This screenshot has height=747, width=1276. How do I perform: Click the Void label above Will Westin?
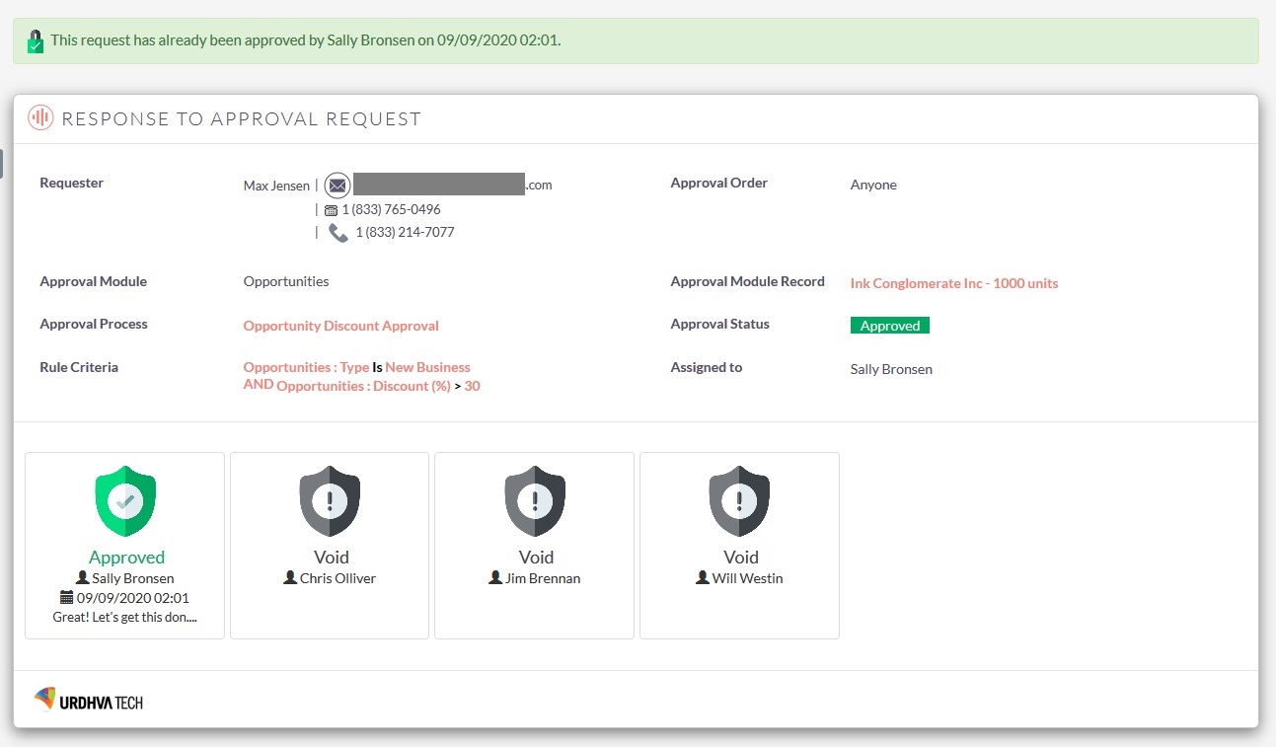(741, 557)
